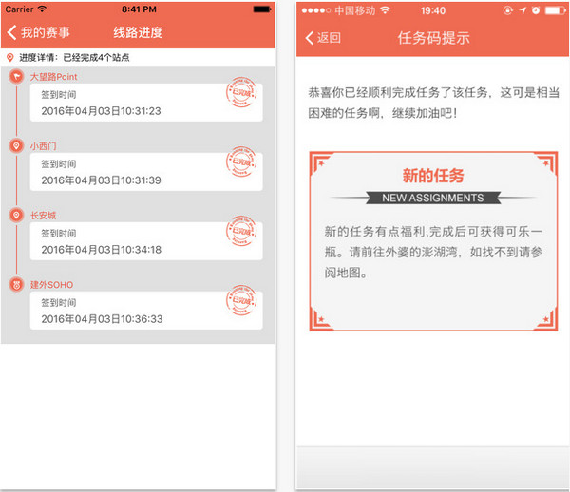Click the Wi-Fi icon next to 中国移动
Viewport: 570px width, 492px height.
coord(385,10)
